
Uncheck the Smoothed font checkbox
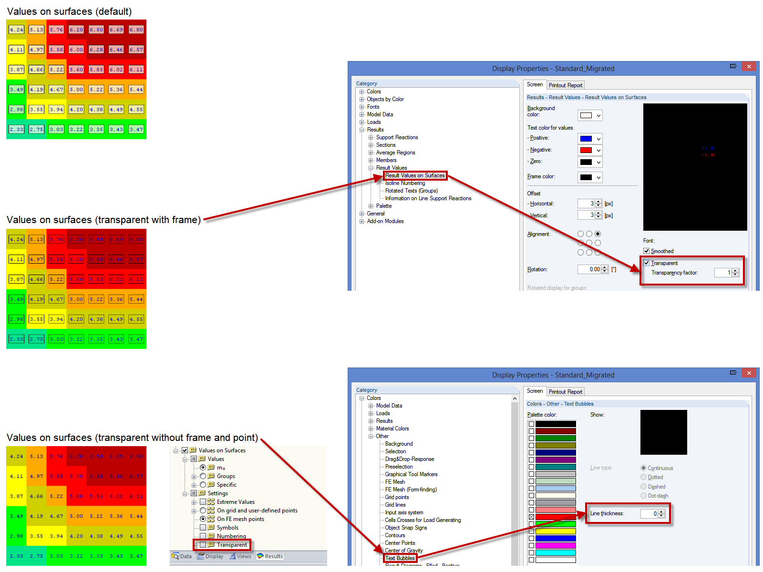[647, 251]
